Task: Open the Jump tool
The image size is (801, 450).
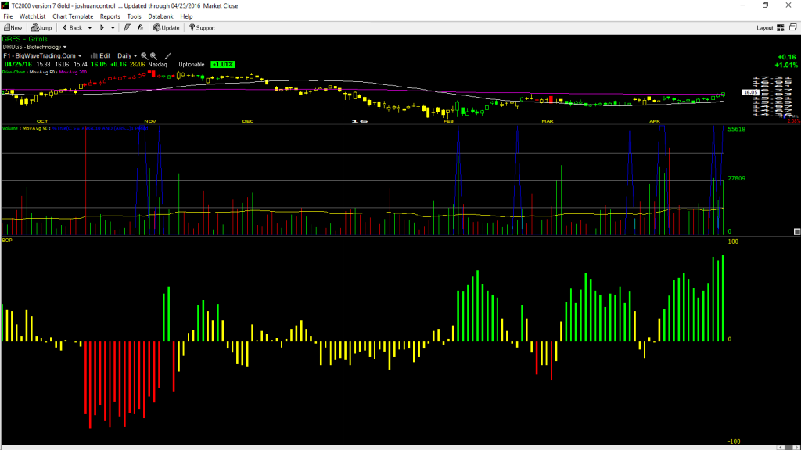Action: [41, 28]
